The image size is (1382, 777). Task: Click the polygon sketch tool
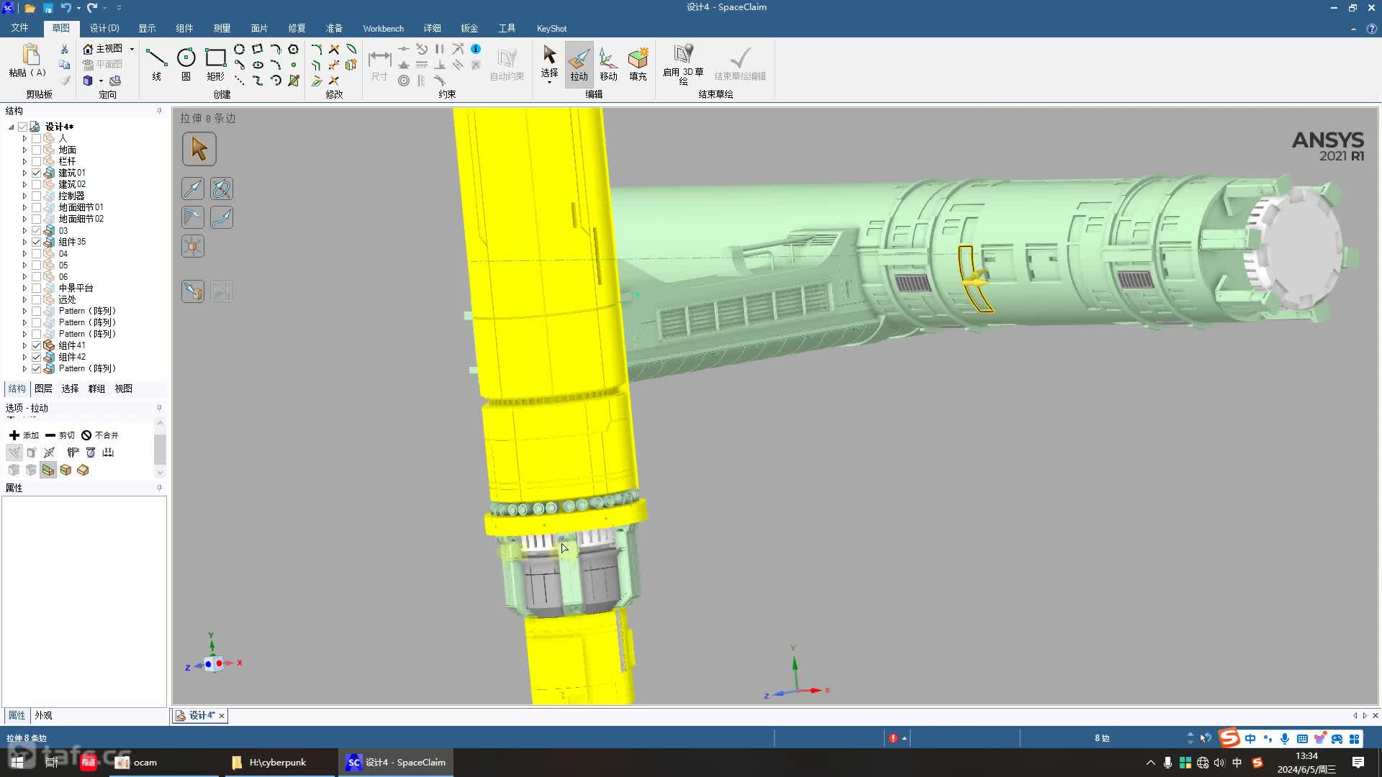(293, 49)
